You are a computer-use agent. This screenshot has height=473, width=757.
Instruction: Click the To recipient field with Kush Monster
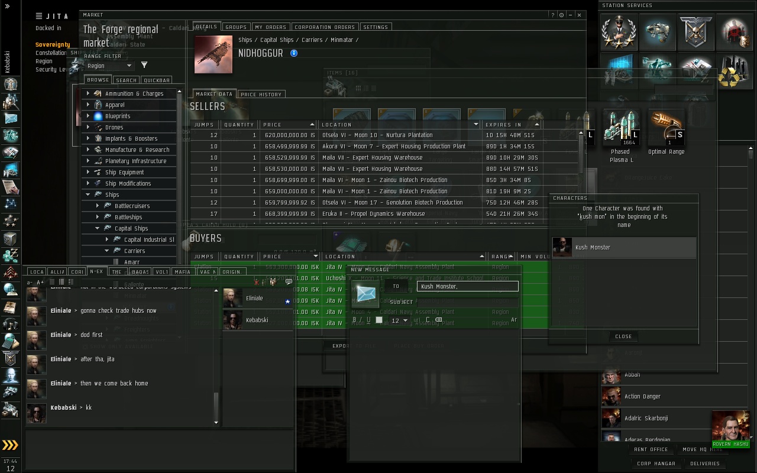pos(467,286)
